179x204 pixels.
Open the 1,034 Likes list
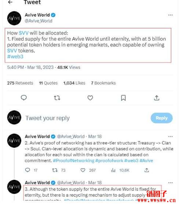tap(74, 83)
